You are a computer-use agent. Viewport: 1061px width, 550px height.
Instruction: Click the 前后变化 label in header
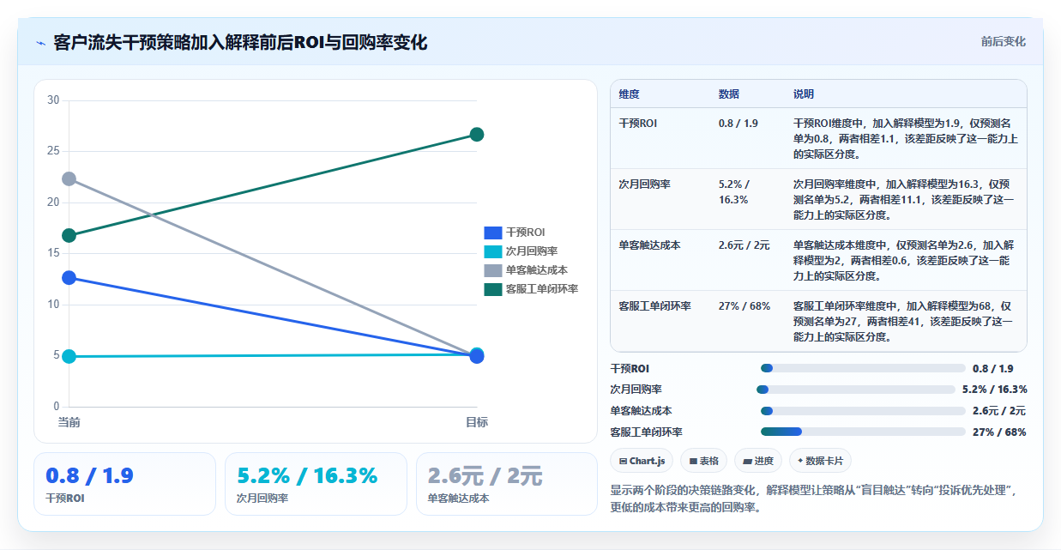click(1004, 41)
